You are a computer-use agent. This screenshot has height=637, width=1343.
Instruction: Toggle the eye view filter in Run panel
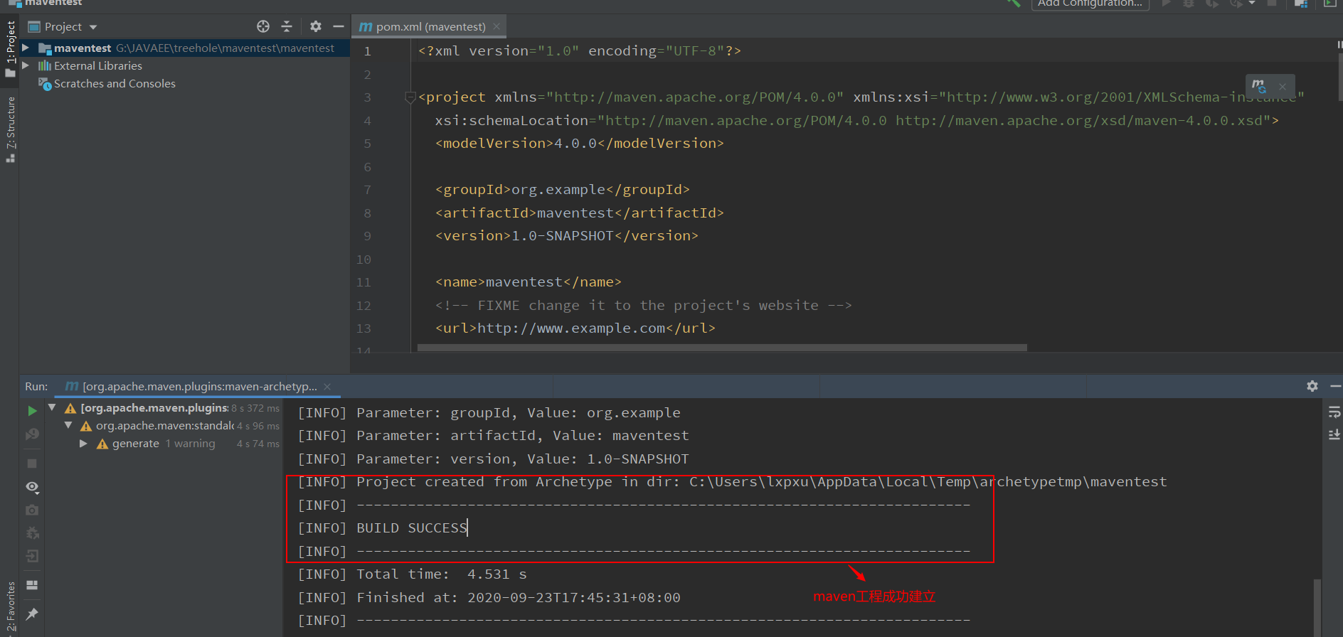(x=32, y=487)
